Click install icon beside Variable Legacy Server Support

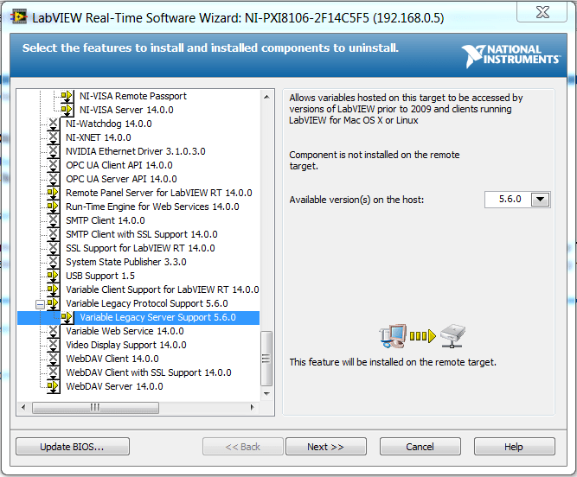(x=67, y=317)
